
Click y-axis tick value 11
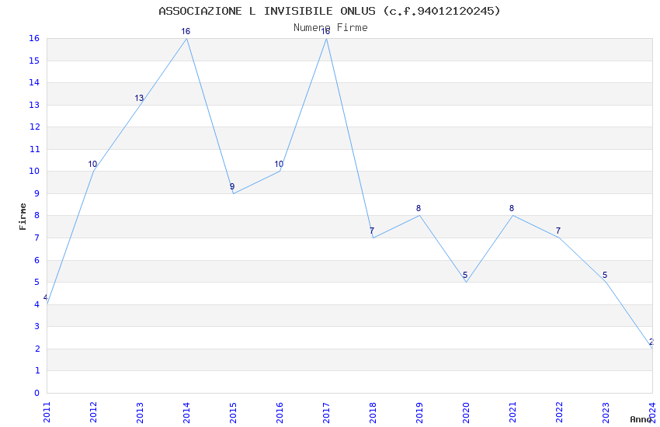(34, 149)
